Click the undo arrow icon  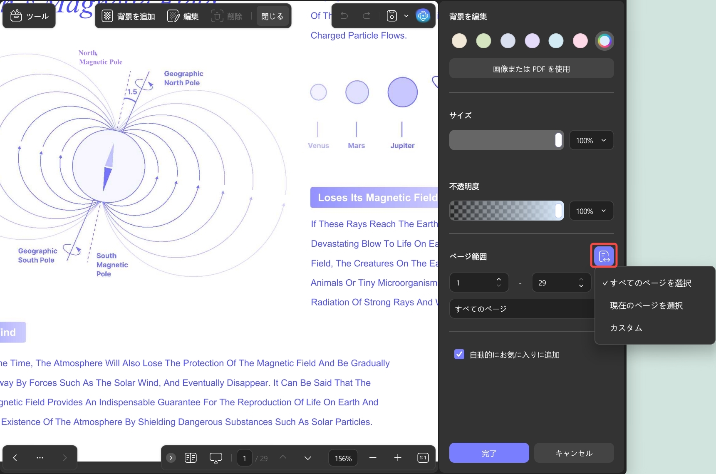point(344,16)
